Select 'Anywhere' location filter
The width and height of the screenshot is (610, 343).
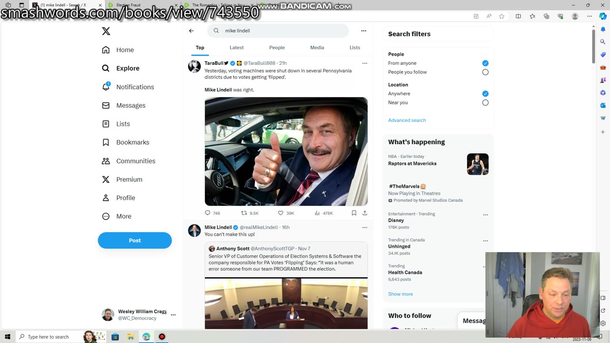[x=485, y=93]
